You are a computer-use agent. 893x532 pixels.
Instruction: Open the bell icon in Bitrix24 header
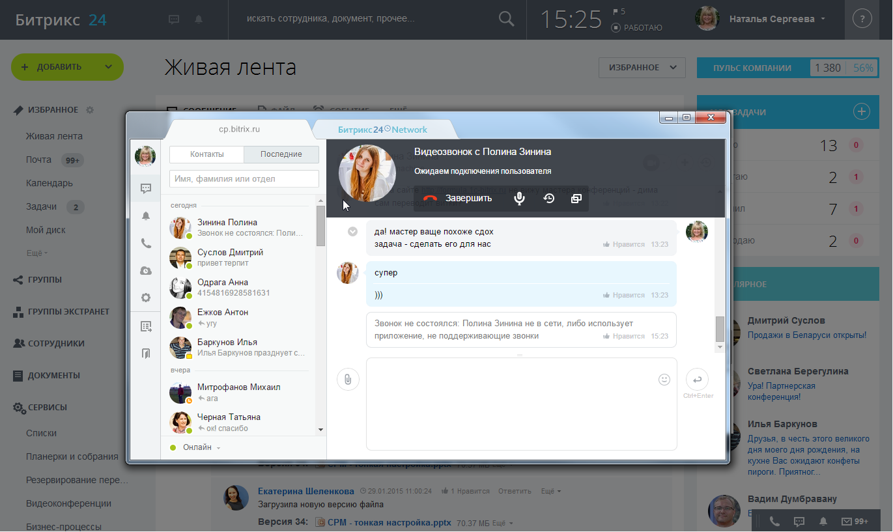[x=199, y=20]
